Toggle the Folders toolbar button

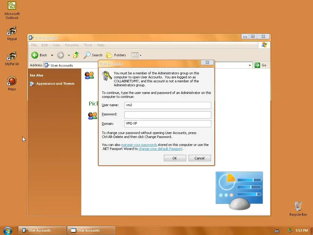pyautogui.click(x=116, y=55)
